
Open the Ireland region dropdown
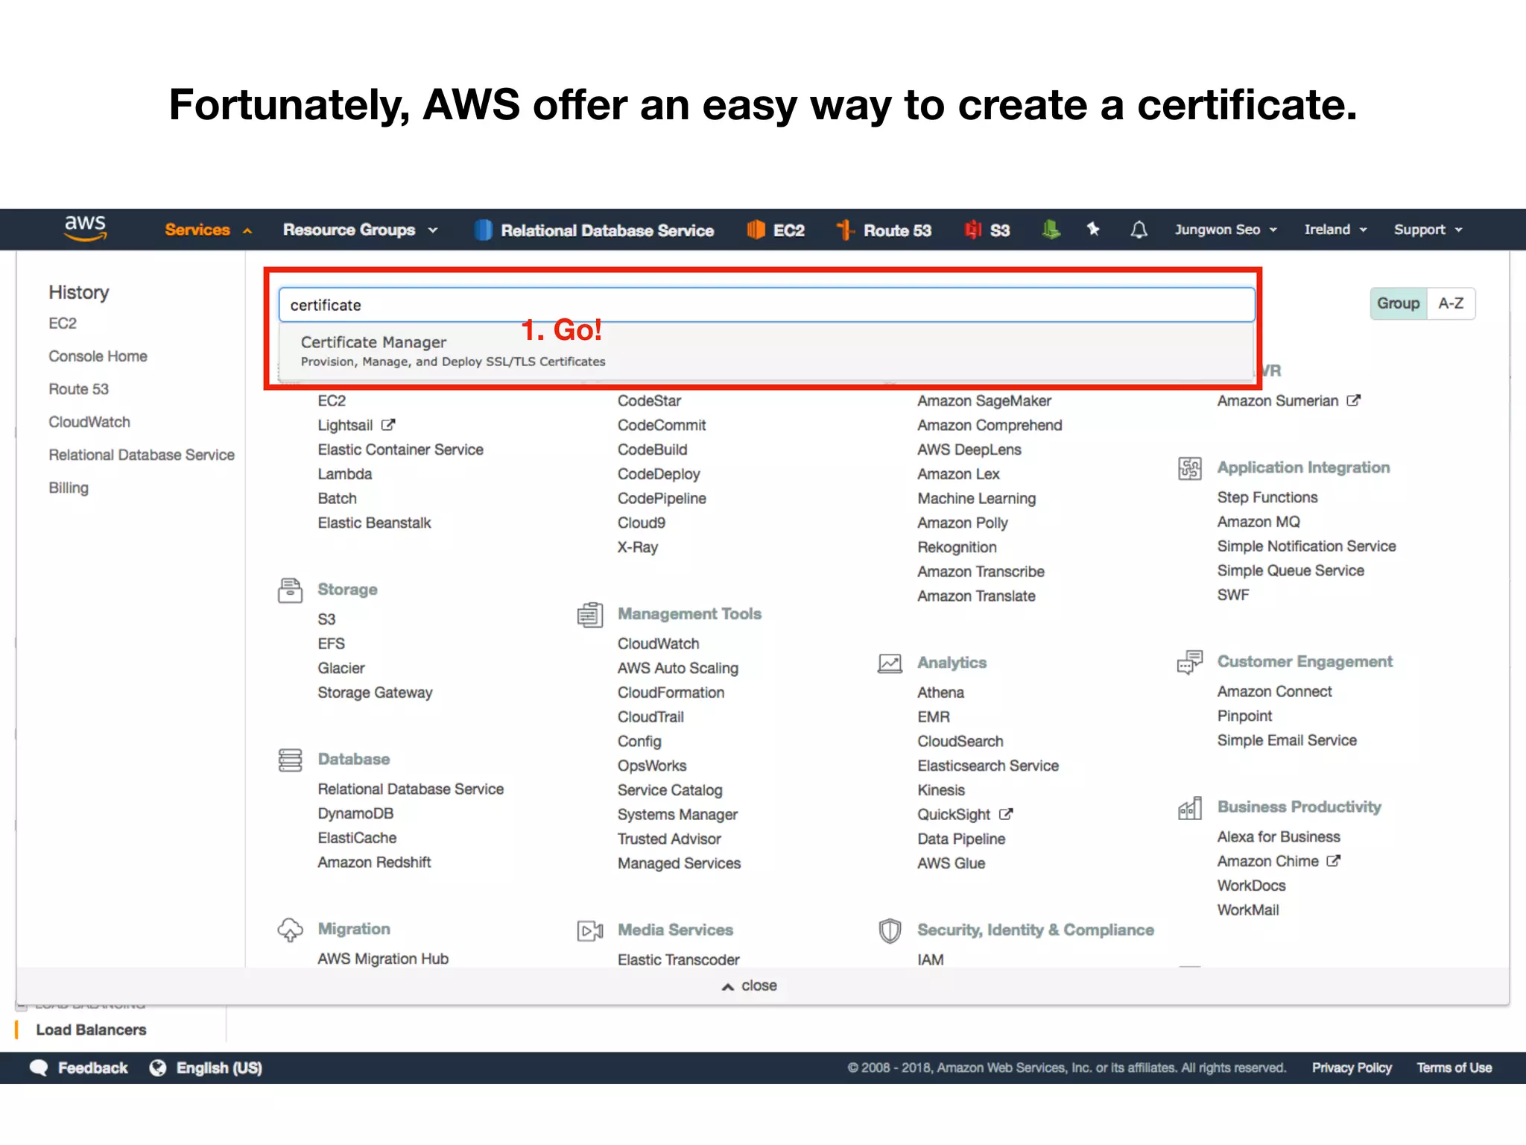pyautogui.click(x=1335, y=230)
